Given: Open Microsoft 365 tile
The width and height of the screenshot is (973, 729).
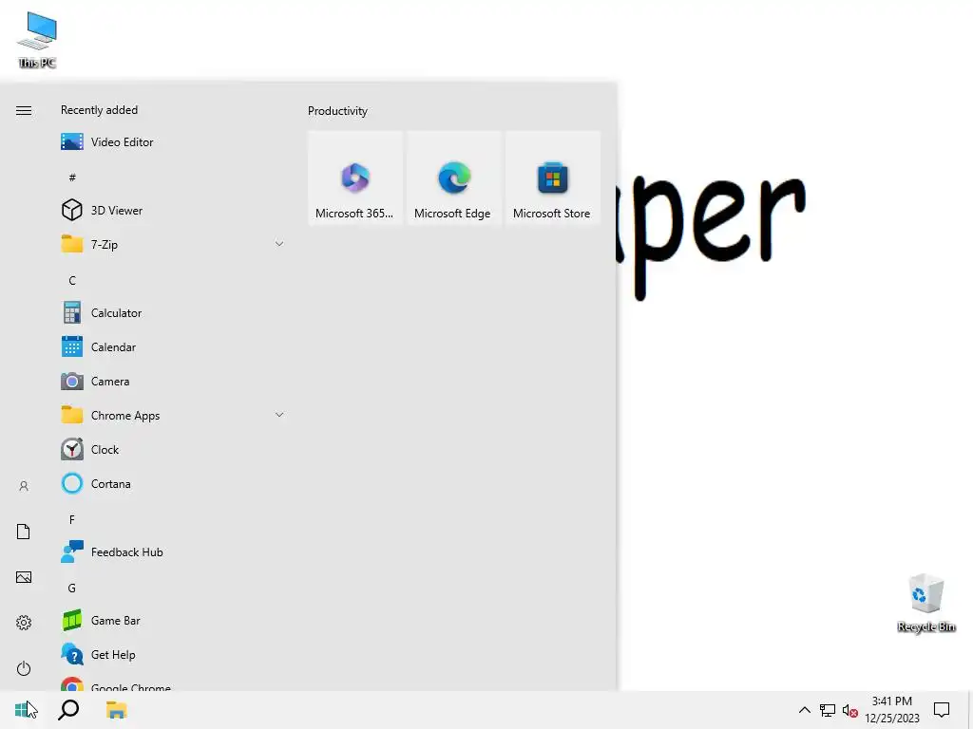Looking at the screenshot, I should [355, 178].
